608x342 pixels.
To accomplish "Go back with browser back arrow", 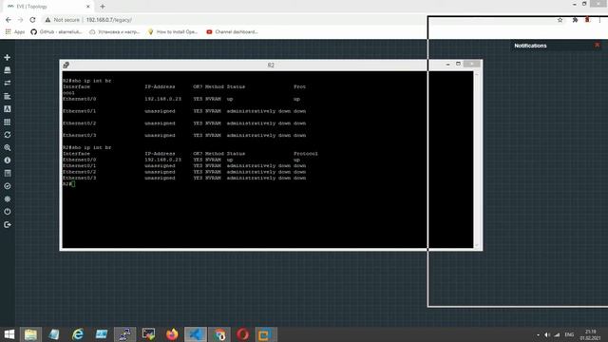I will tap(9, 20).
